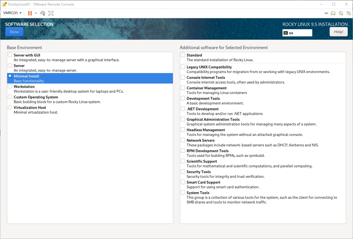Check the Headless Management option

tap(183, 130)
